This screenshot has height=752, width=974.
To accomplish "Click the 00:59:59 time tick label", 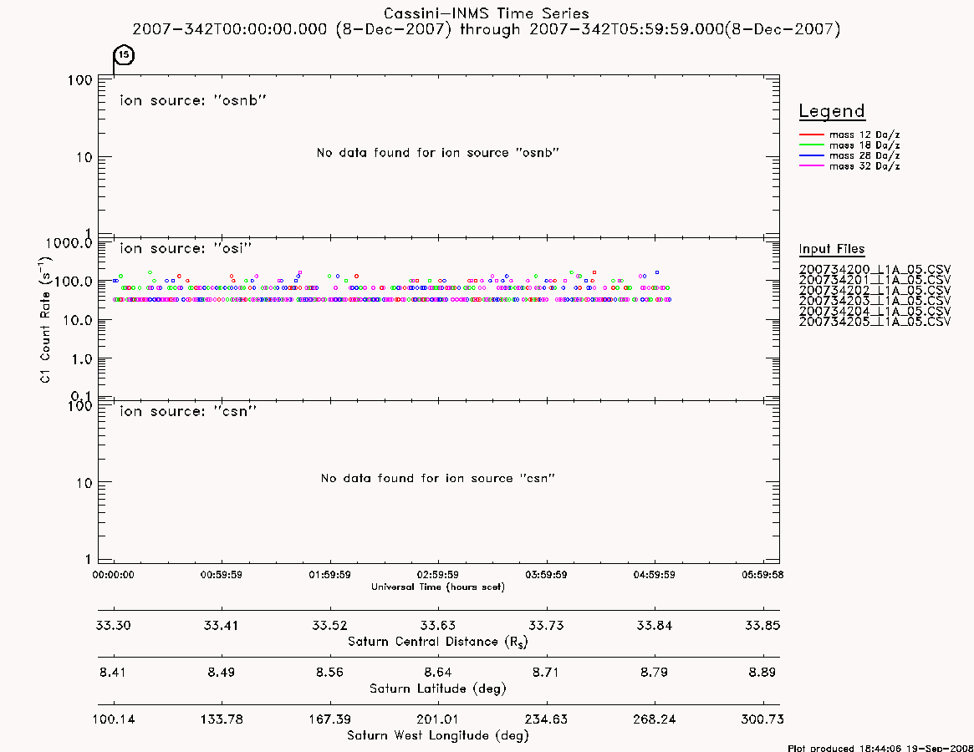I will (222, 575).
